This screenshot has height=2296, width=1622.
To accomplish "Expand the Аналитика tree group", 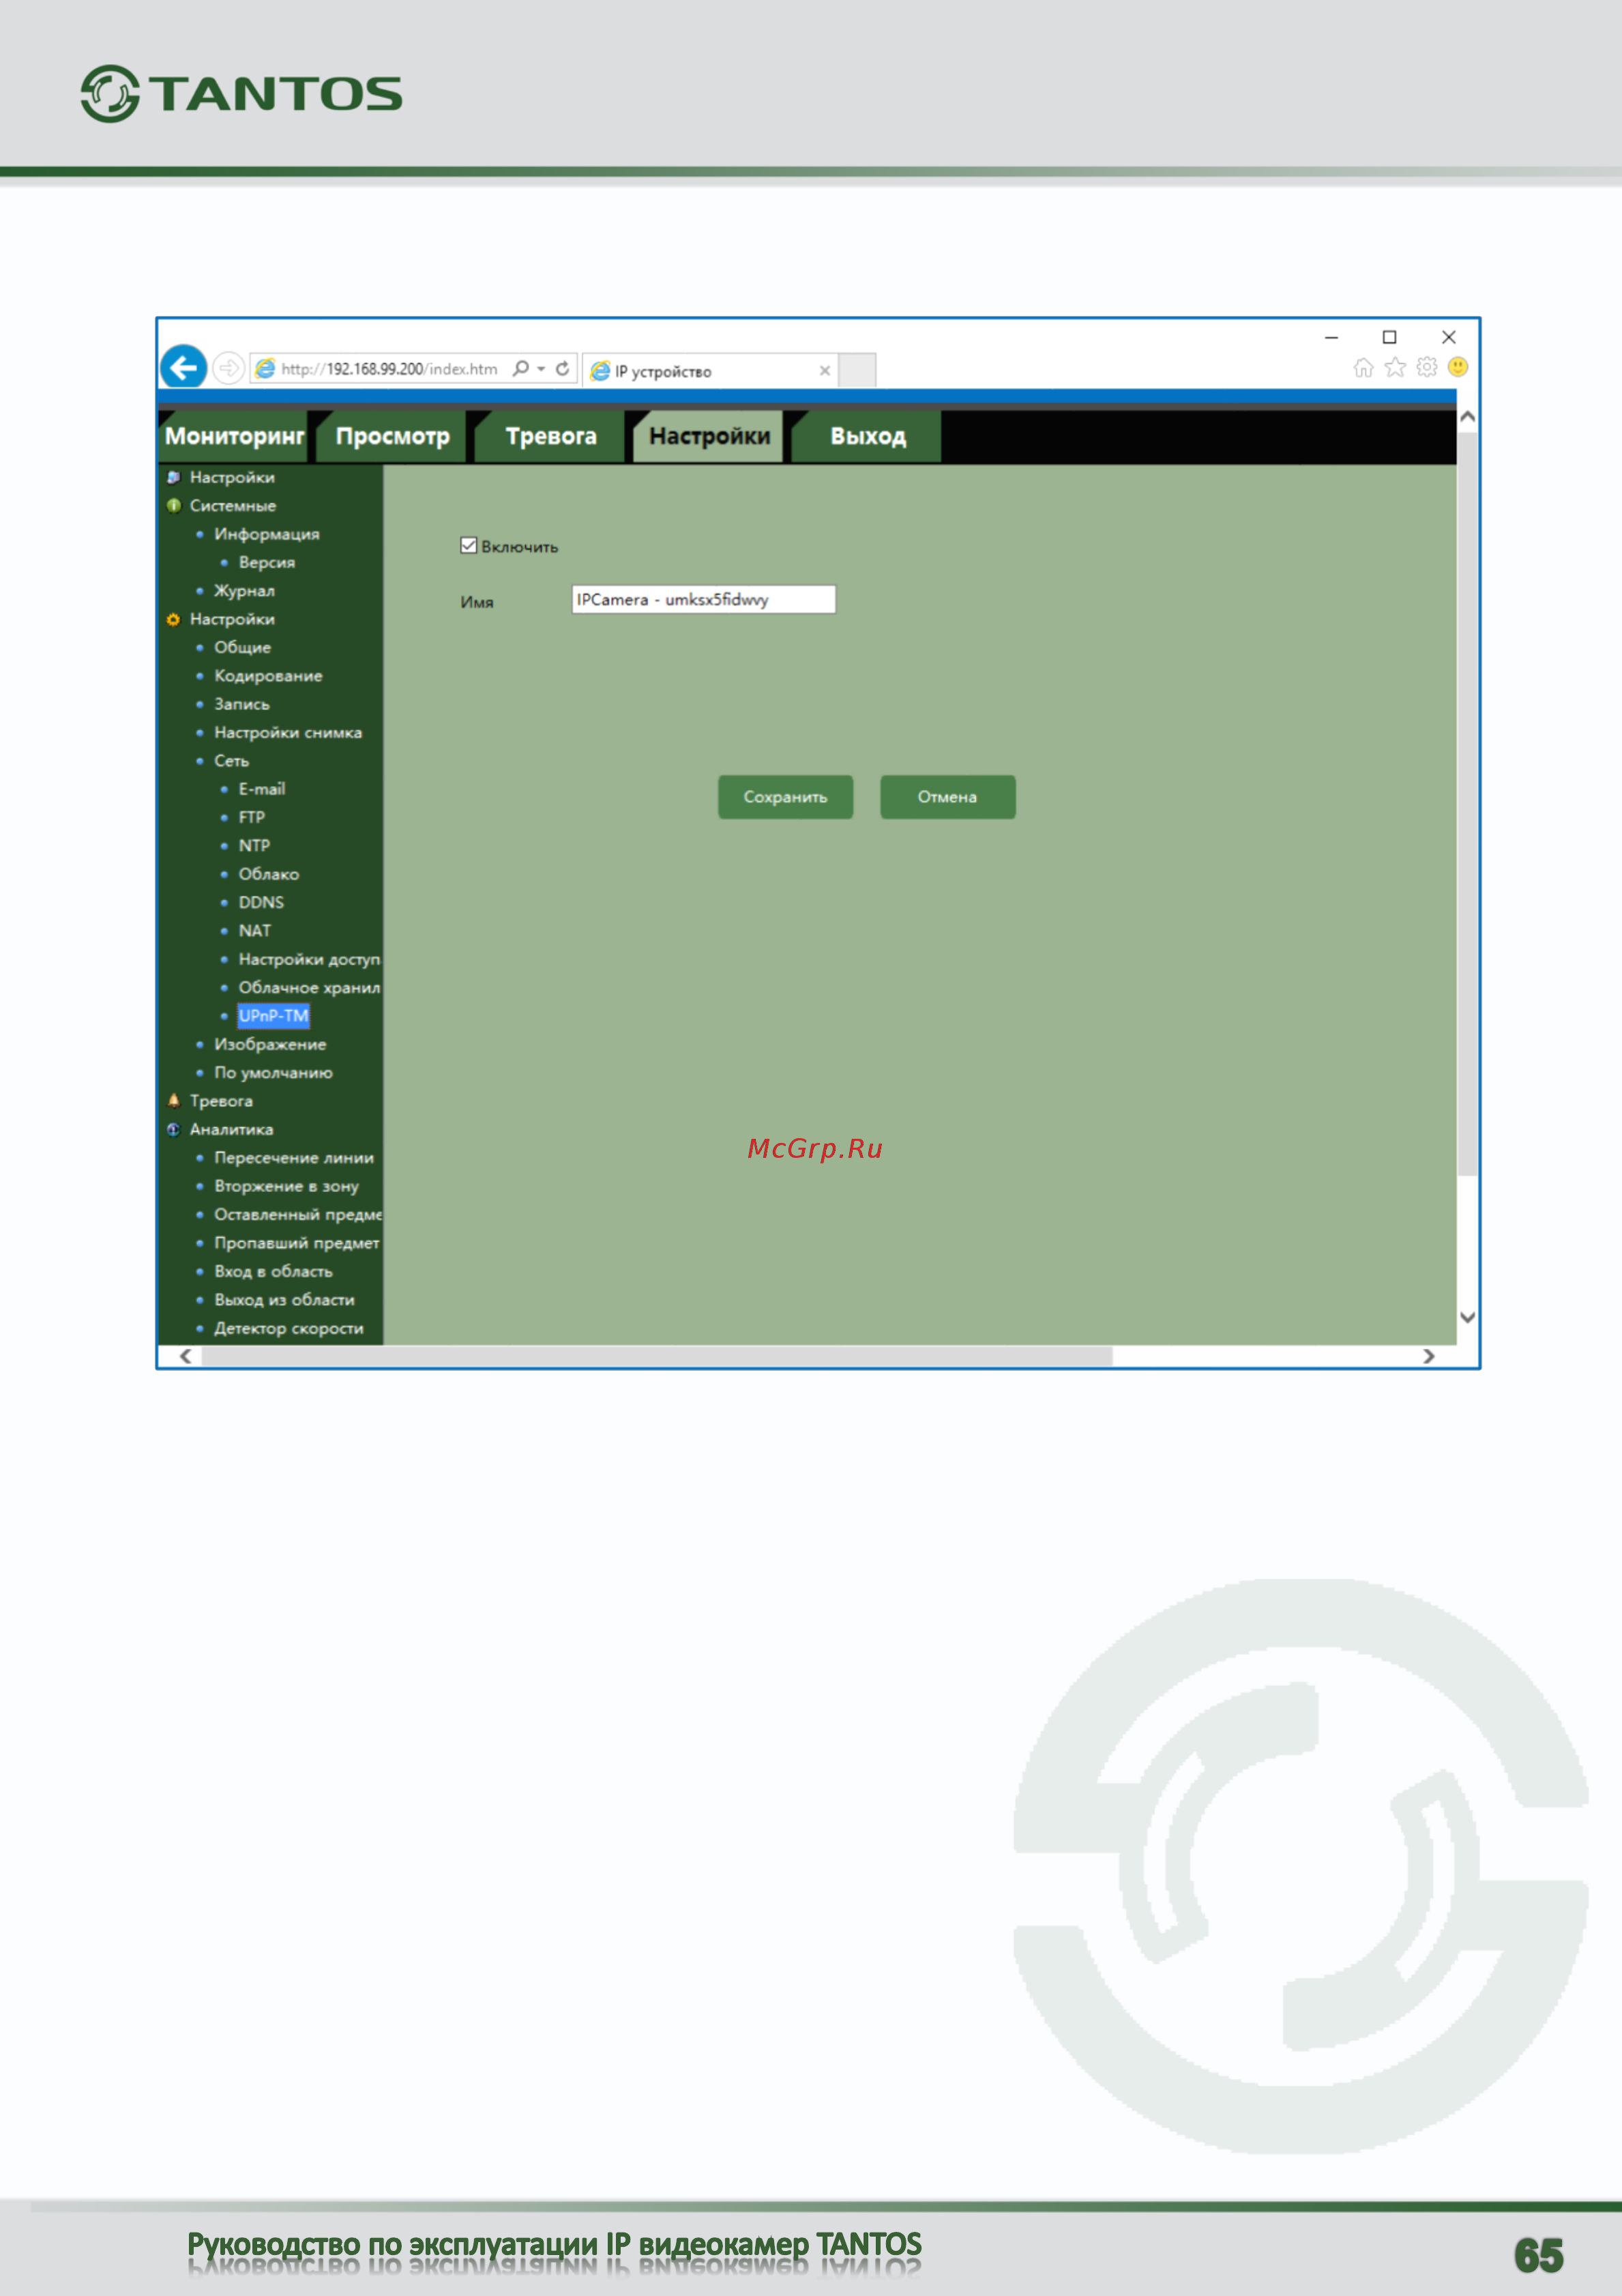I will click(231, 1129).
